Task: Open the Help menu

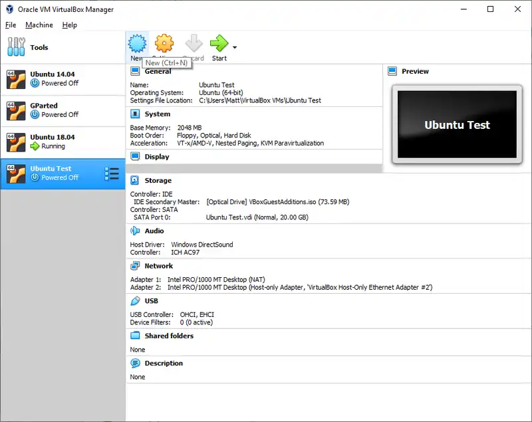Action: (x=70, y=25)
